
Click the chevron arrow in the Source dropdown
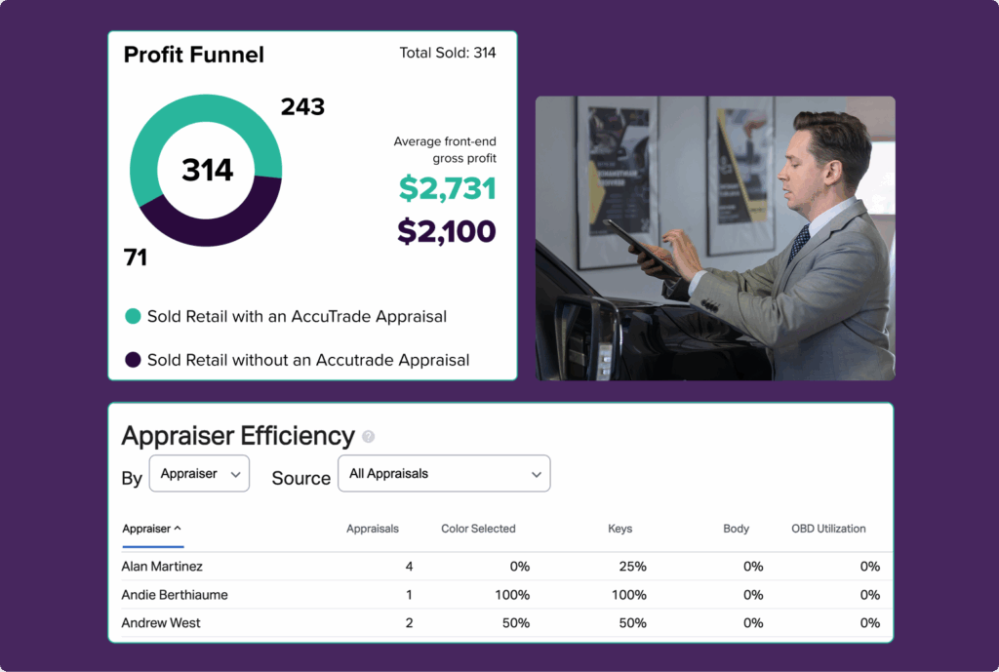536,474
